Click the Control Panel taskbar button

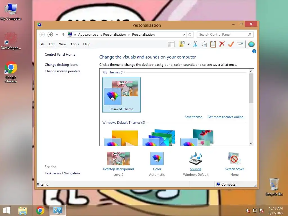tap(57, 210)
